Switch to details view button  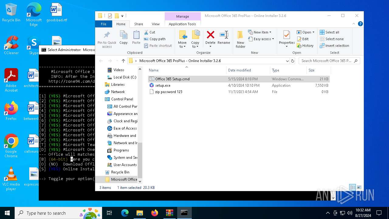pyautogui.click(x=353, y=187)
